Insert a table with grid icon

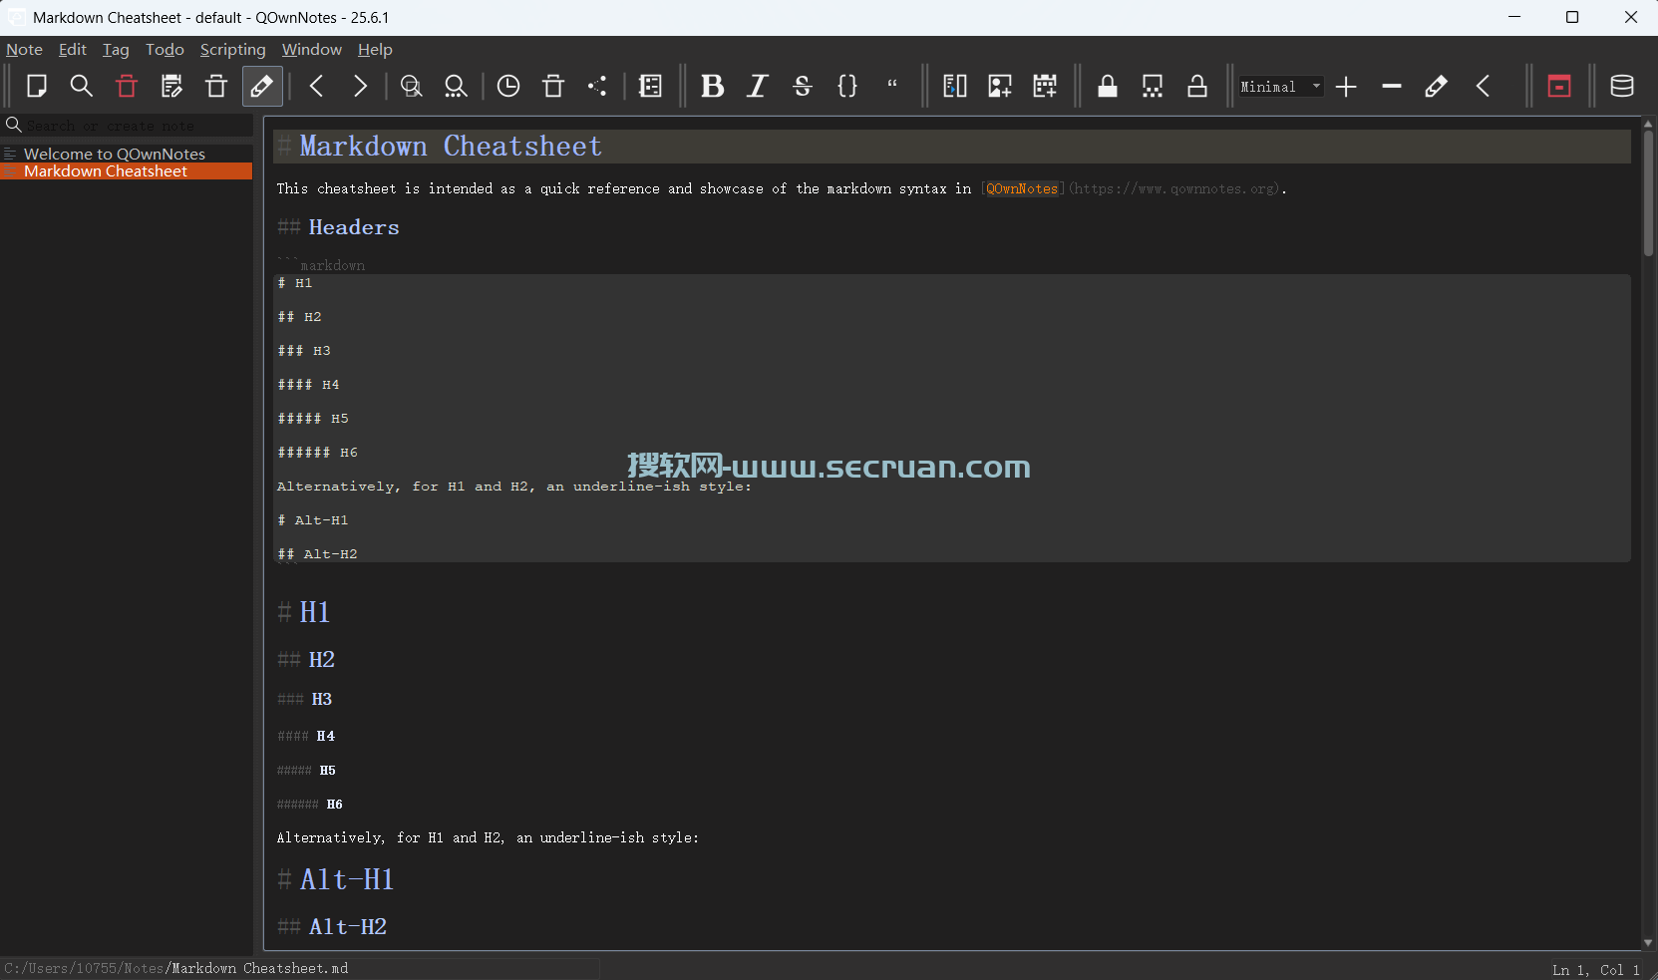point(1045,87)
